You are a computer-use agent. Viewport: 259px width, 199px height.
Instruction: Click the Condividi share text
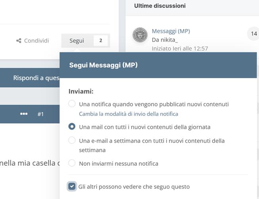(x=36, y=40)
